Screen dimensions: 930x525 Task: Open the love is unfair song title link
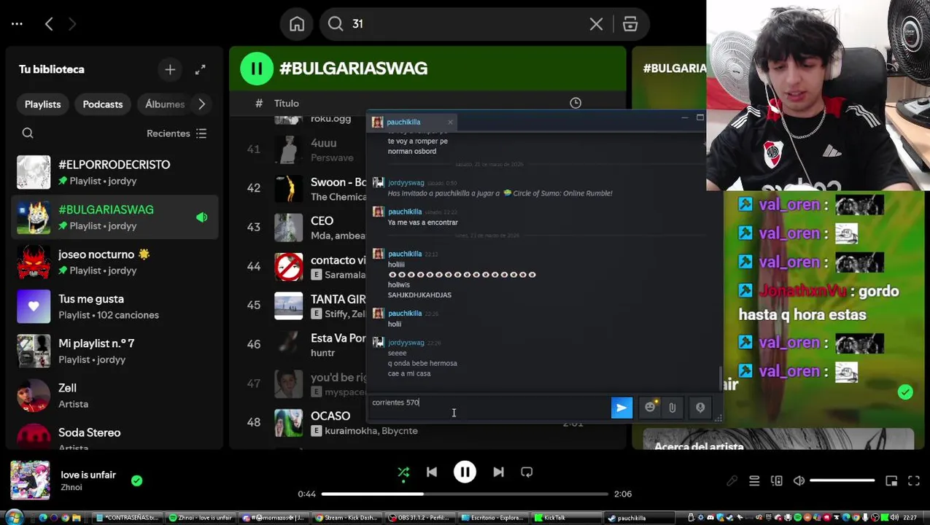point(88,475)
